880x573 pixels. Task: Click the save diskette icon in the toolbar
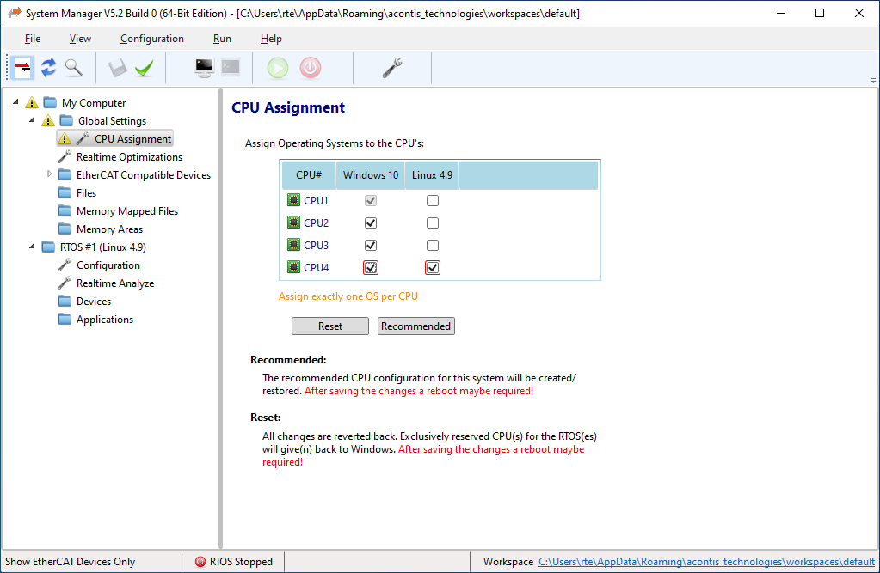pyautogui.click(x=119, y=67)
